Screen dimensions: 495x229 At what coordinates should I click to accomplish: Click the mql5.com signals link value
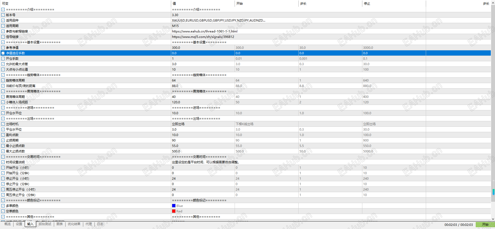click(203, 37)
